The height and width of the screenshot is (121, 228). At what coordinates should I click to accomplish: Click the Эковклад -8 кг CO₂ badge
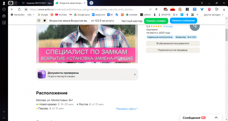186,37
